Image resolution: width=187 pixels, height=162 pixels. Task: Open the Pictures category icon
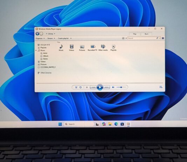(x=82, y=48)
